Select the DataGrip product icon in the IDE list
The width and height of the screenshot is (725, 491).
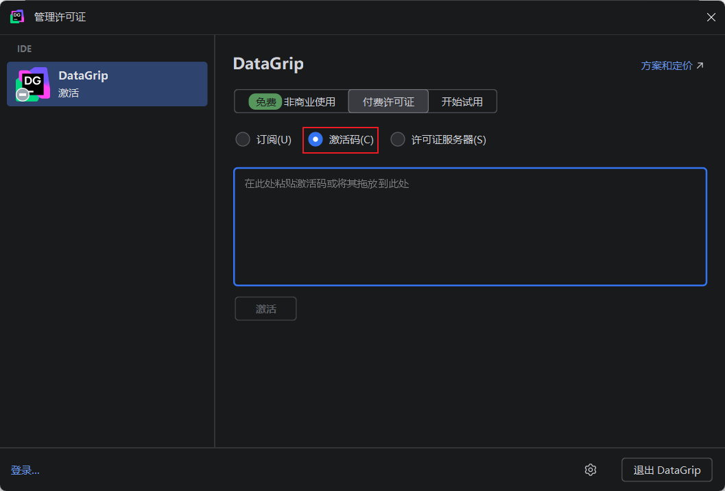[x=32, y=84]
